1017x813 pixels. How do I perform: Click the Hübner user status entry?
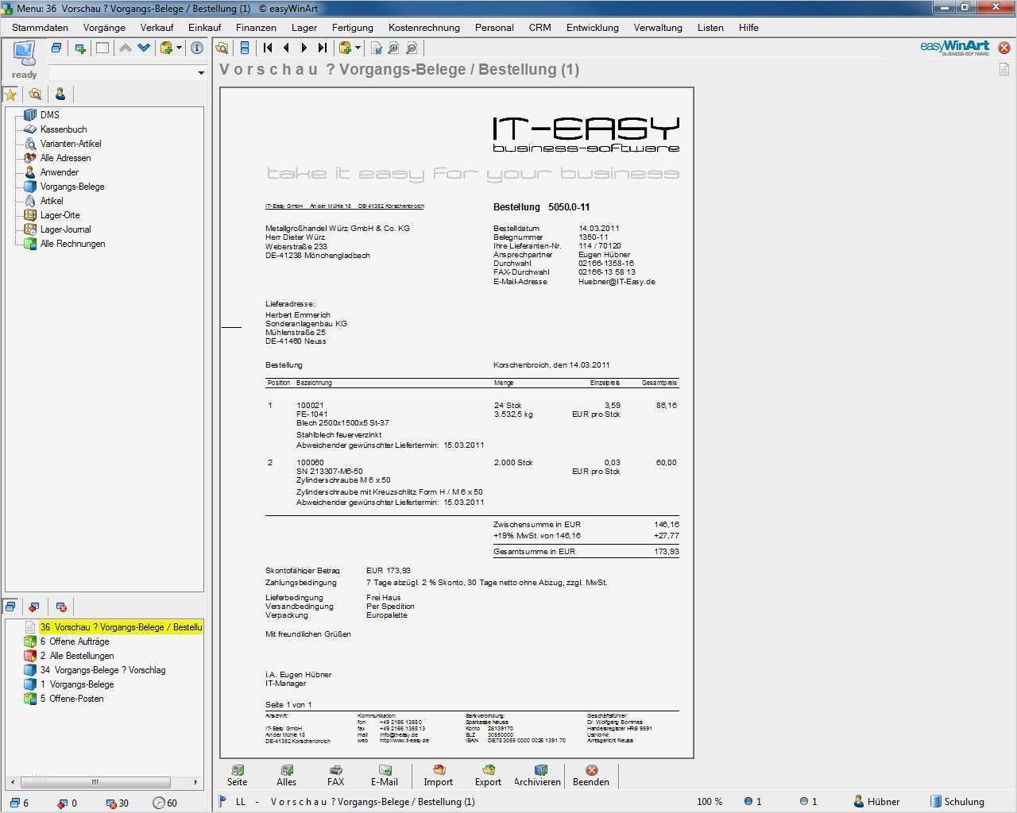coord(876,802)
